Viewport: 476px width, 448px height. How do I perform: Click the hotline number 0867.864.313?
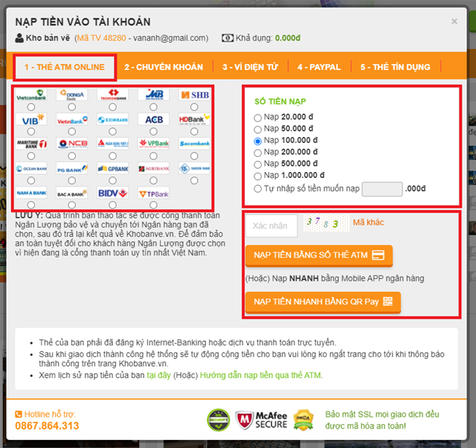pos(47,426)
